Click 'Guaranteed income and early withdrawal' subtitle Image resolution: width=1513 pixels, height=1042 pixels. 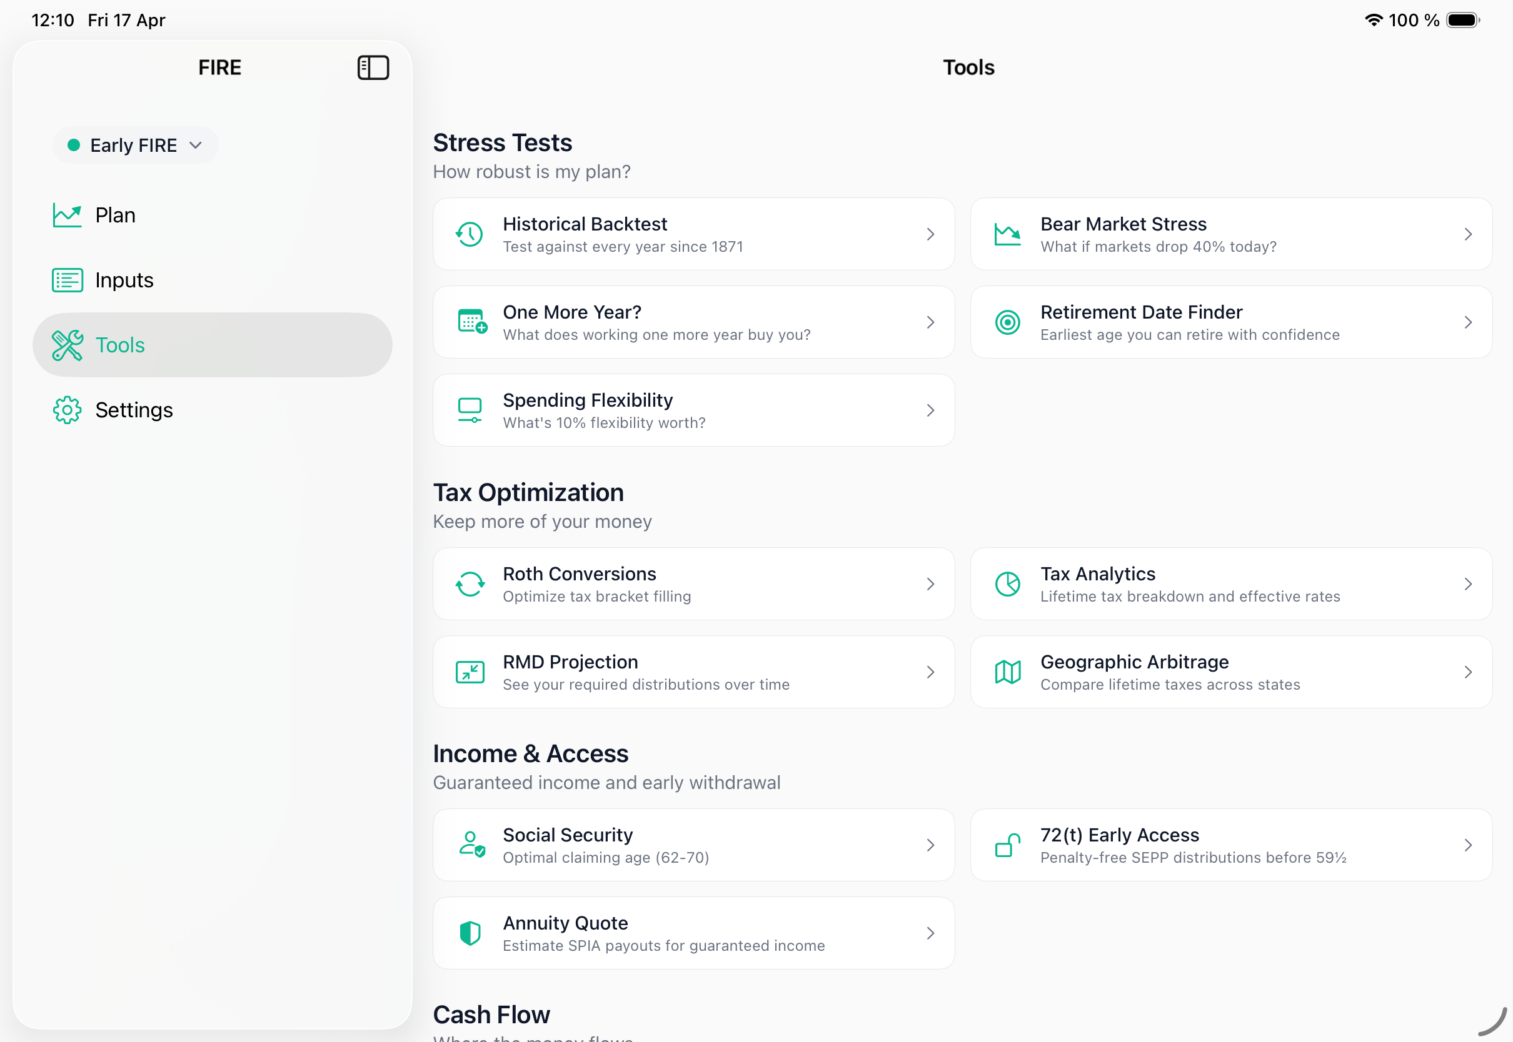[x=606, y=783]
